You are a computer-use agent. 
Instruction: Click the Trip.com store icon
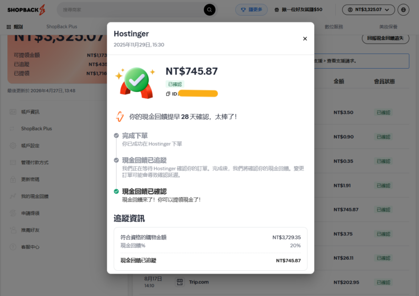tap(180, 282)
